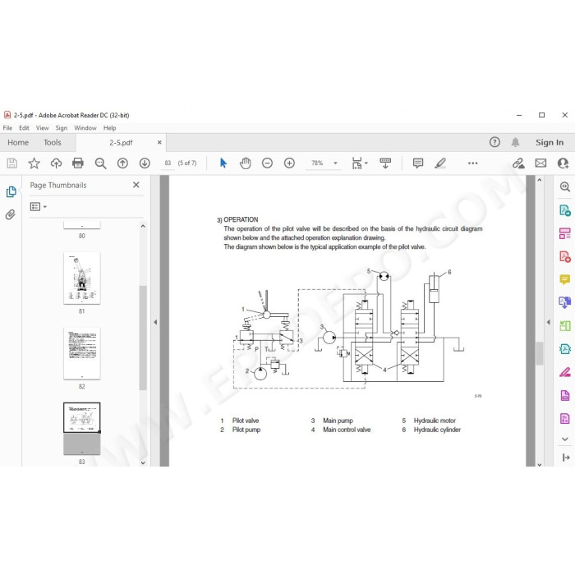Select page 81 thumbnail
575x575 pixels.
82,278
